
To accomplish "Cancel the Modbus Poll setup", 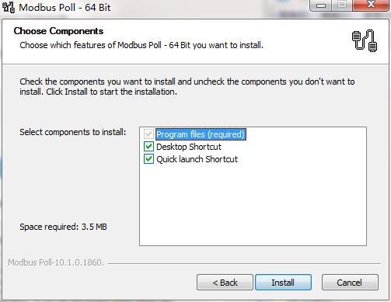I will 350,283.
